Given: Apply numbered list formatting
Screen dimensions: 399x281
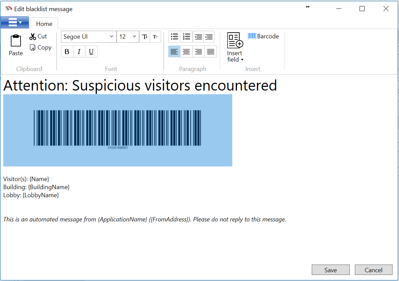Looking at the screenshot, I should 186,37.
